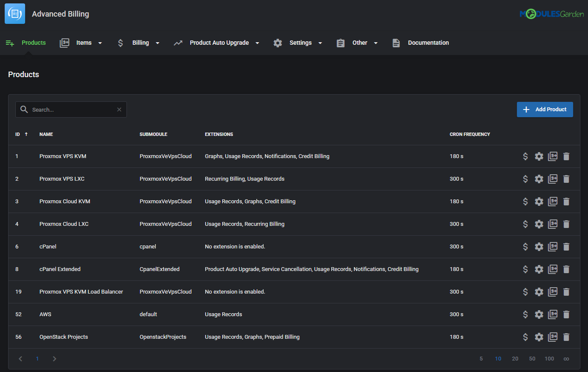The height and width of the screenshot is (372, 588).
Task: Open pricing for OpenStack Projects row
Action: click(525, 337)
